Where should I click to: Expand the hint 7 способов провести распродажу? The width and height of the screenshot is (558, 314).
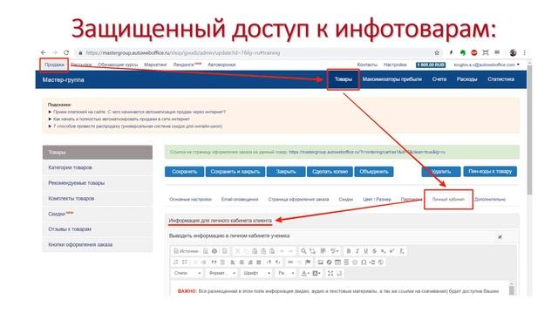coord(138,126)
